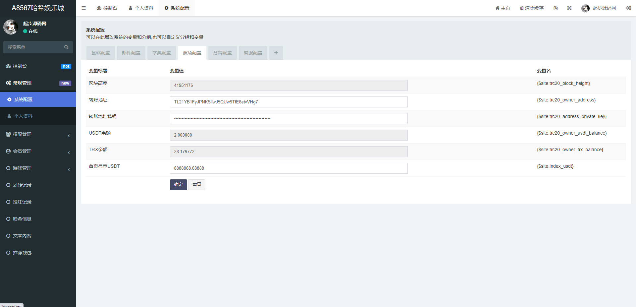
Task: Click the {$site.index_usdt} variable name
Action: click(x=555, y=166)
